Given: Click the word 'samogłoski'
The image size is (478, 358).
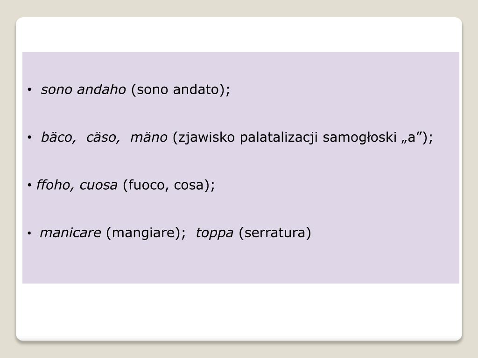Looking at the screenshot, I should (359, 138).
